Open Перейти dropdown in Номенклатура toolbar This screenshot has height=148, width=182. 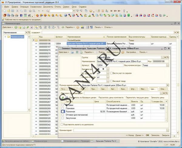coord(70,27)
